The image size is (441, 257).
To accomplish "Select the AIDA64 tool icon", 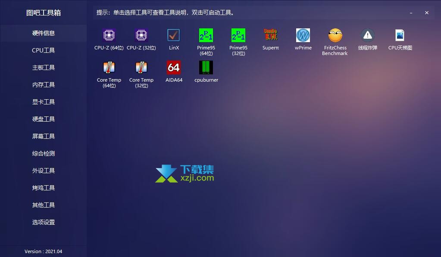I will (174, 67).
